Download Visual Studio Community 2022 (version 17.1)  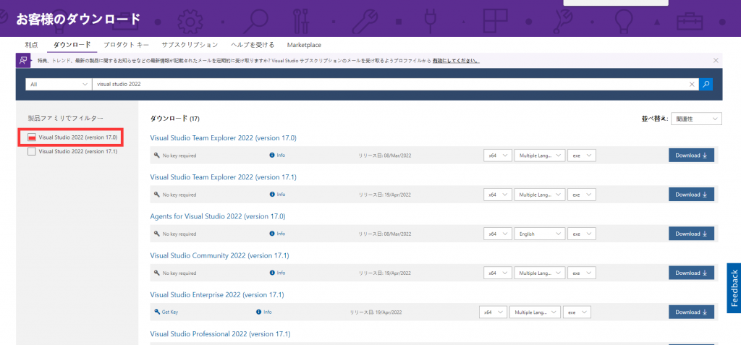(x=691, y=273)
